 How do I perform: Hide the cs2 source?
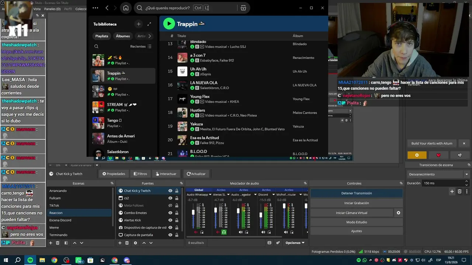pyautogui.click(x=170, y=198)
